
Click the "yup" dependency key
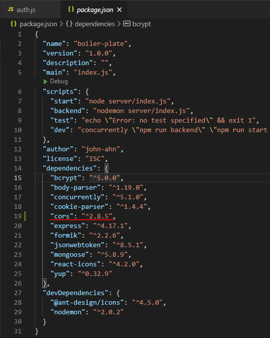tap(60, 274)
